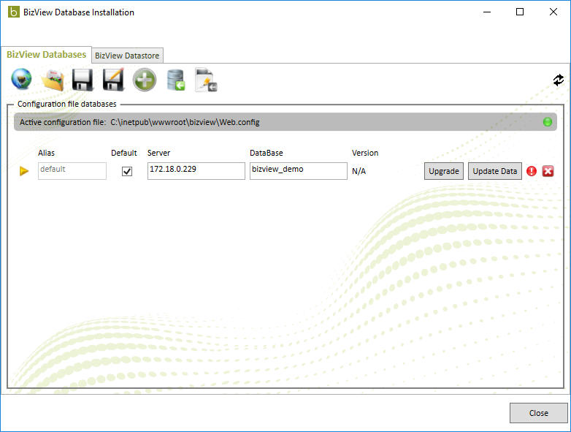The height and width of the screenshot is (432, 571).
Task: Select the BizView Databases tab
Action: click(46, 54)
